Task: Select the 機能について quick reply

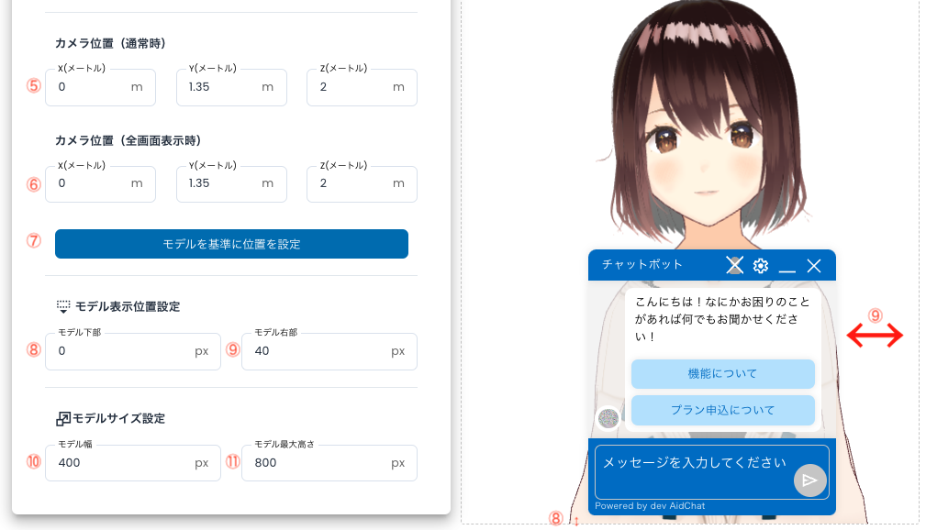Action: 722,374
